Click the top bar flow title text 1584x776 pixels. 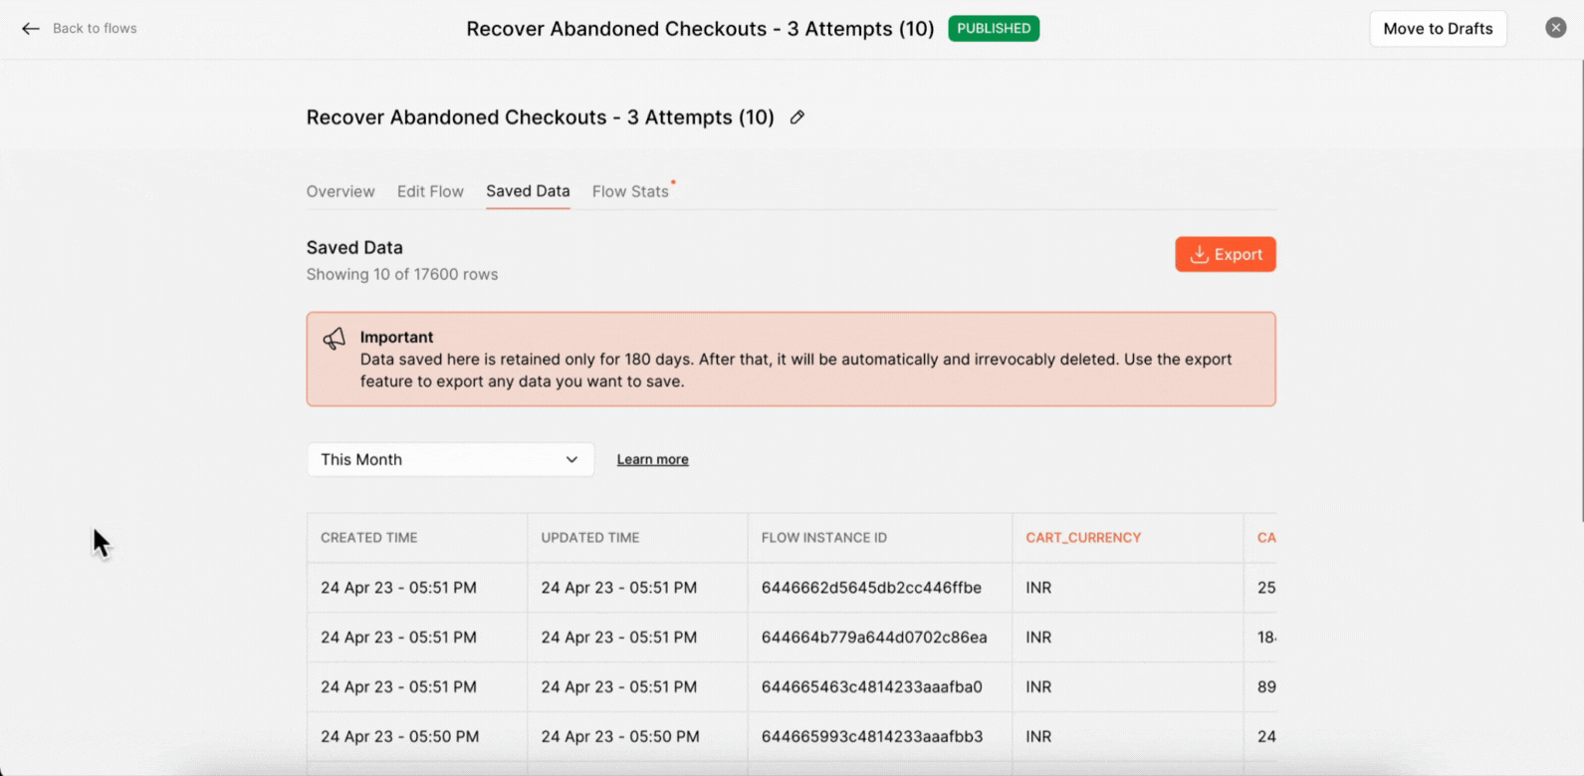700,29
